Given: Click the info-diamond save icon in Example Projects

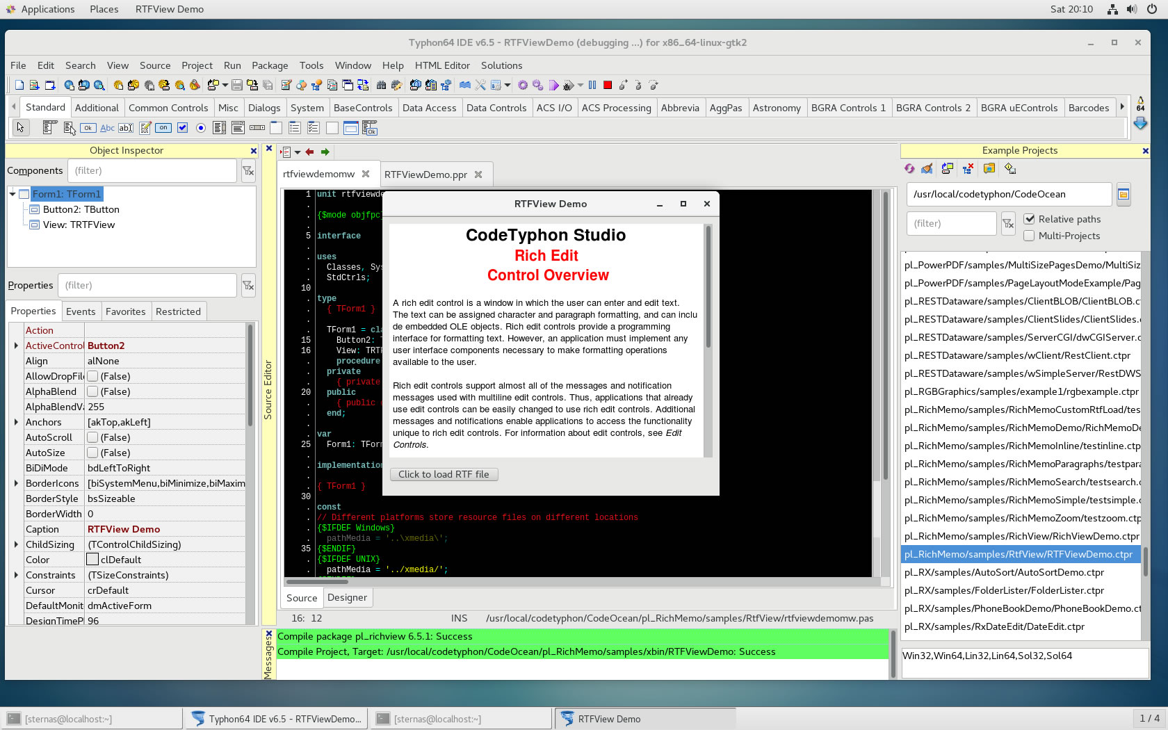Looking at the screenshot, I should click(x=1010, y=168).
